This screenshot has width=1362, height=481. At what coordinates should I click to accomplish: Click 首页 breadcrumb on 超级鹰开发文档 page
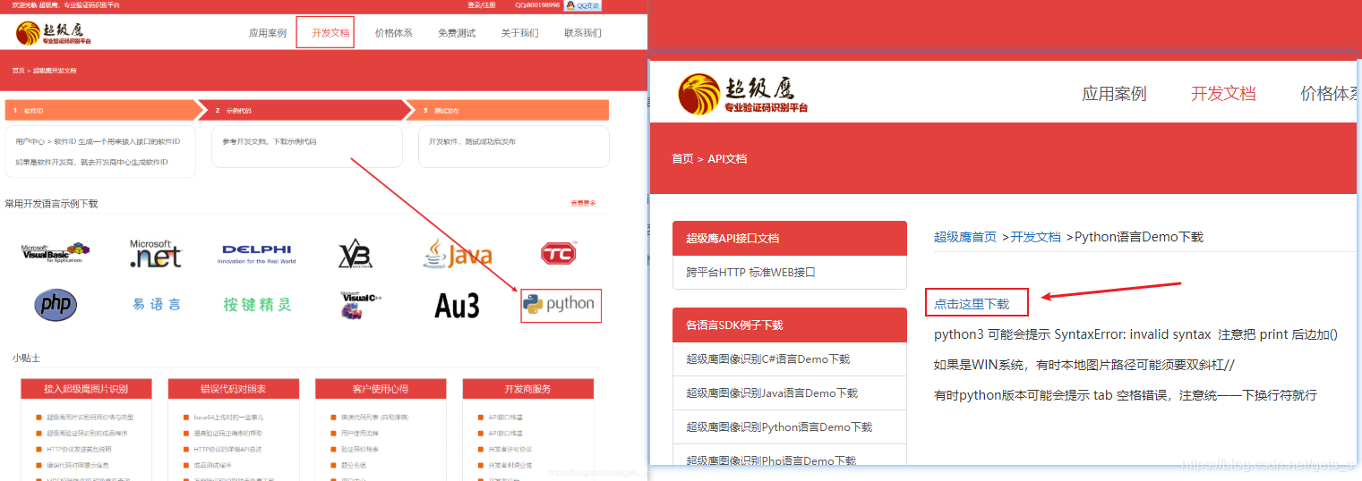18,70
